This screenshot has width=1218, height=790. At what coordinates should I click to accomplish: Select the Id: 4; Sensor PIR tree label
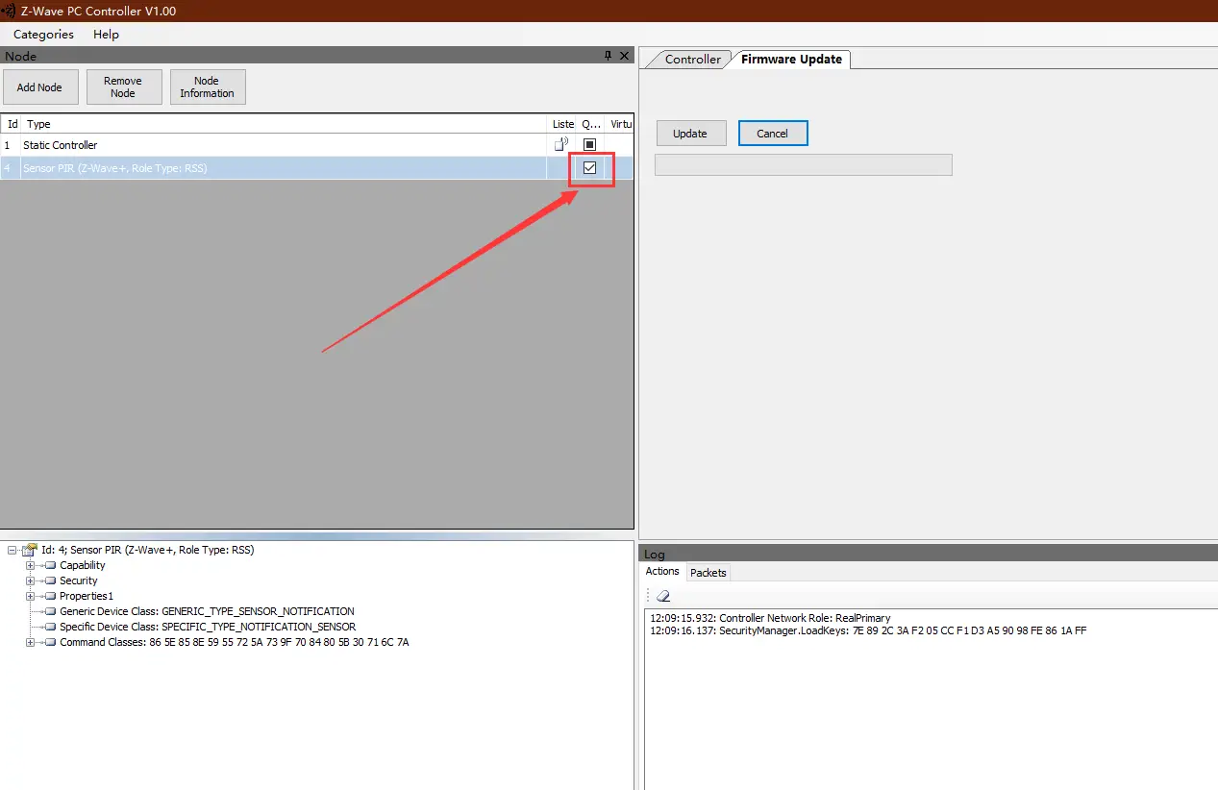148,550
